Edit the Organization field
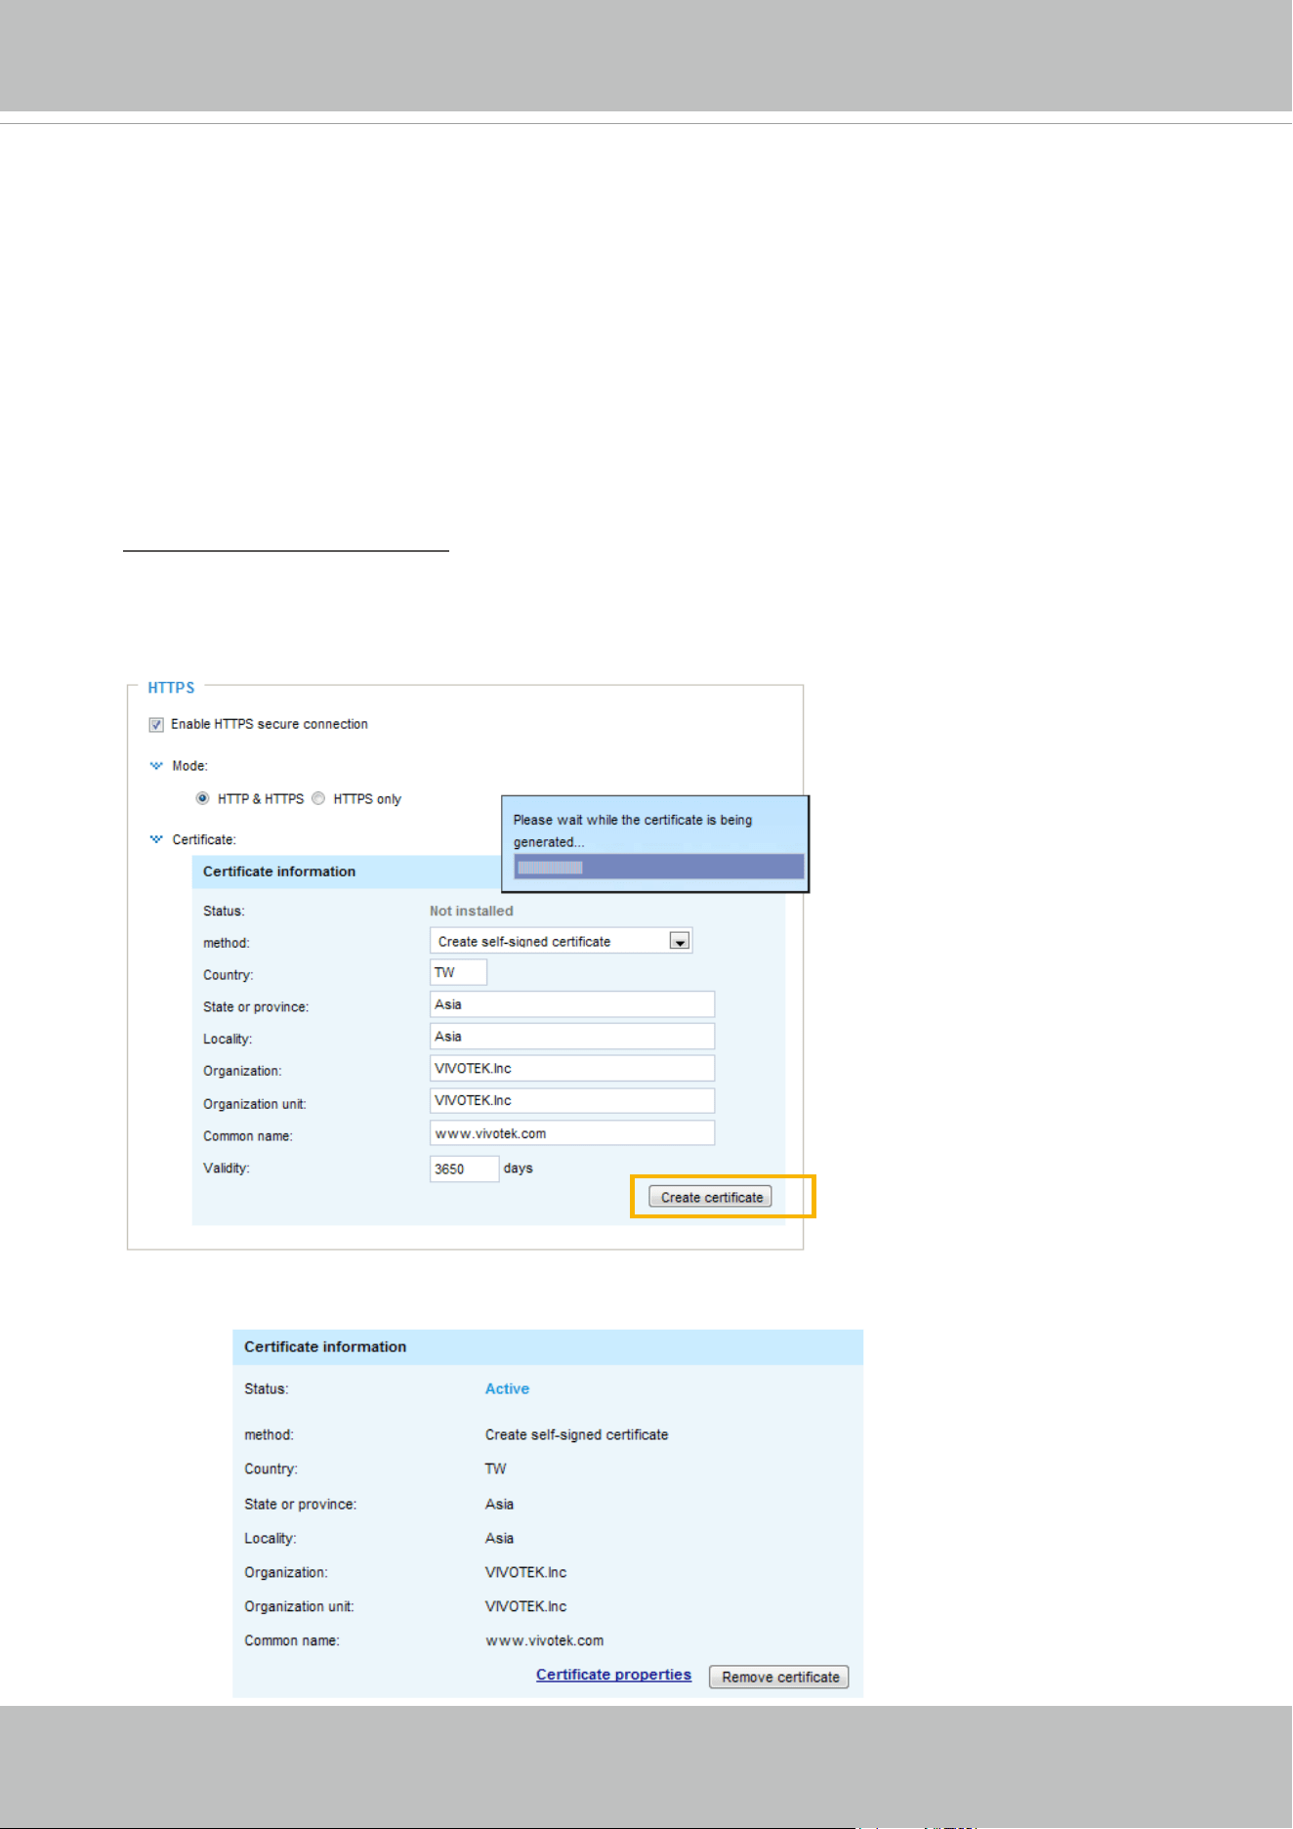 (x=572, y=1068)
